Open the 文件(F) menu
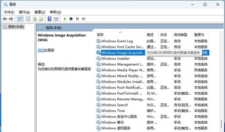Viewport: 225px width, 132px height. point(9,12)
